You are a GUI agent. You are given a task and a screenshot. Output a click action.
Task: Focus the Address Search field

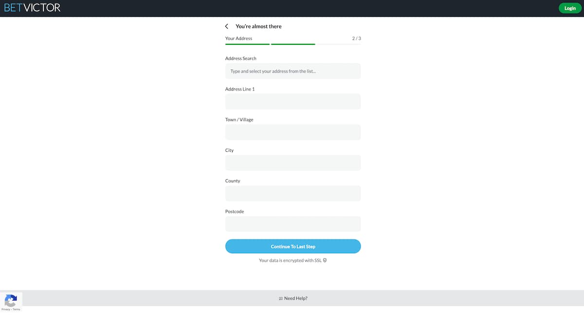[x=293, y=71]
